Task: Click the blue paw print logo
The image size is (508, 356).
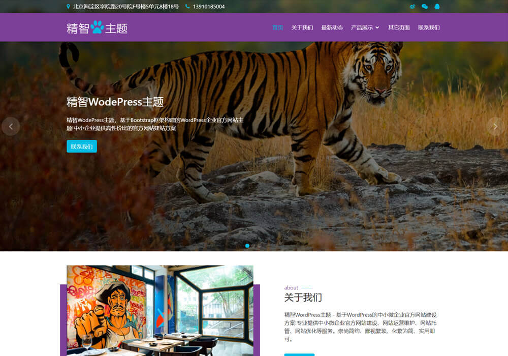Action: pos(97,27)
